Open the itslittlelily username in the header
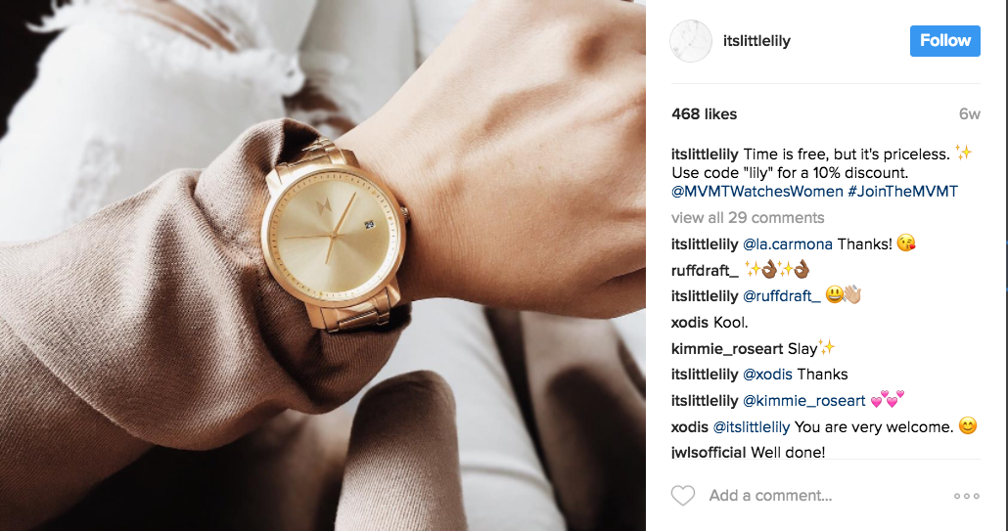1008x531 pixels. click(756, 41)
